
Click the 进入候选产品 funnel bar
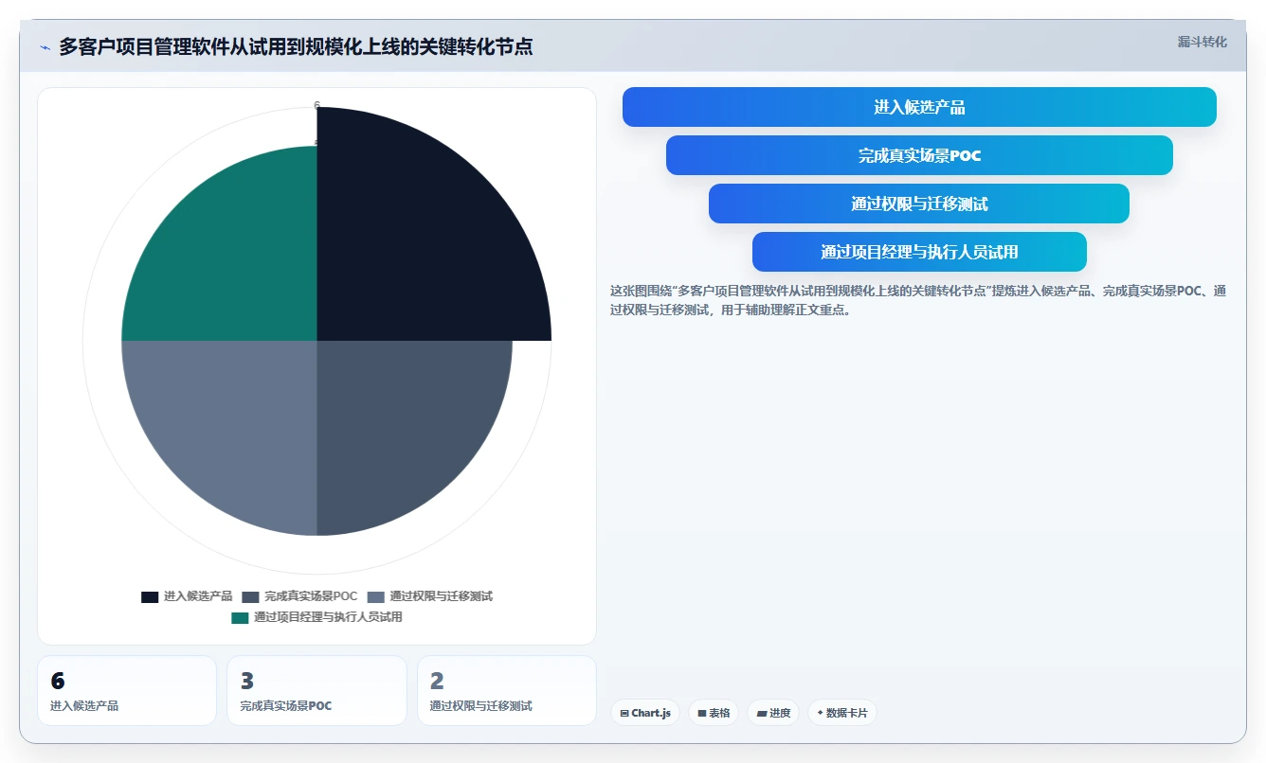pyautogui.click(x=919, y=107)
